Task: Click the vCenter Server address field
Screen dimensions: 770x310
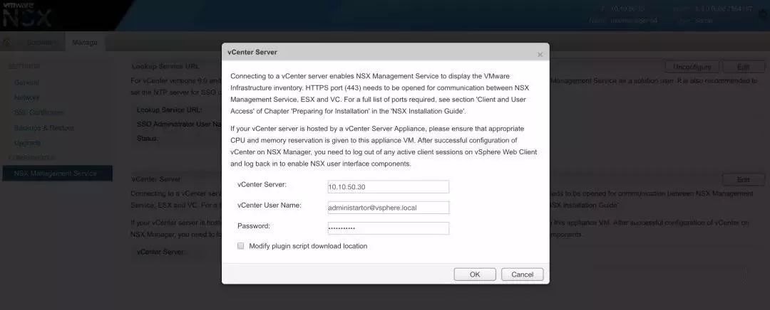Action: (x=388, y=186)
